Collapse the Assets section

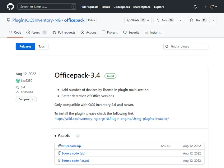tap(63, 136)
